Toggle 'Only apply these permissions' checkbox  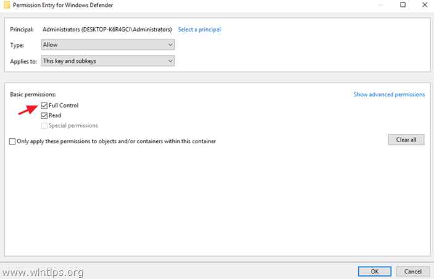click(x=12, y=141)
